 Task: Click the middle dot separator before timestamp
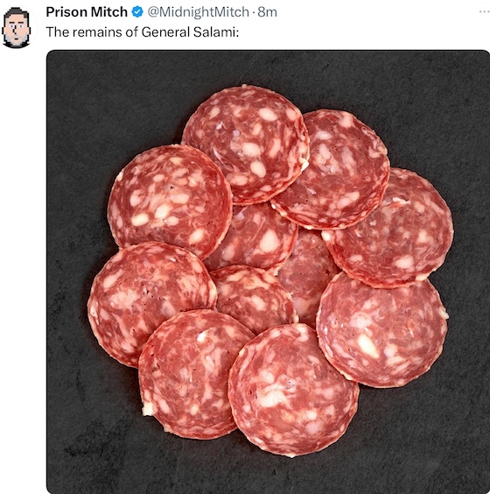[x=253, y=12]
